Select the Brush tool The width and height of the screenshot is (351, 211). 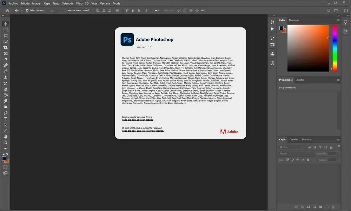click(x=6, y=71)
